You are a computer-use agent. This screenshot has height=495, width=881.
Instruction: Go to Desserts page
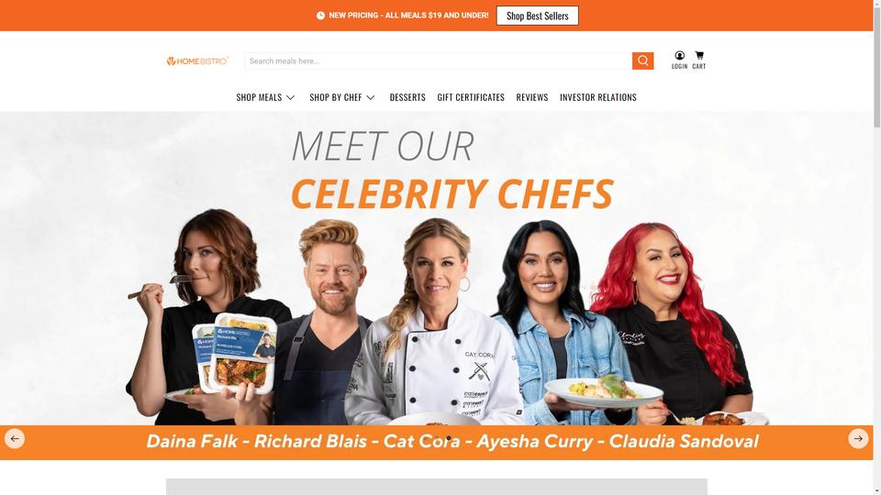[407, 97]
